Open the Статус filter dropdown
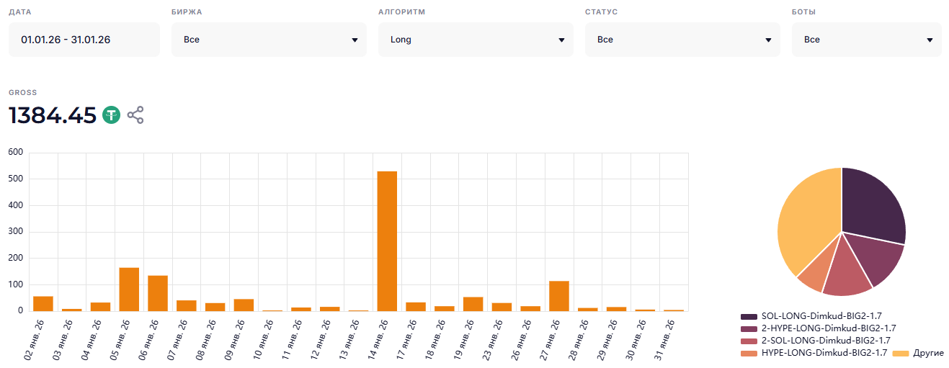The image size is (949, 368). (x=682, y=40)
